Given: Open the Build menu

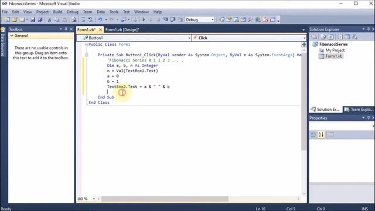Looking at the screenshot, I should coord(57,12).
